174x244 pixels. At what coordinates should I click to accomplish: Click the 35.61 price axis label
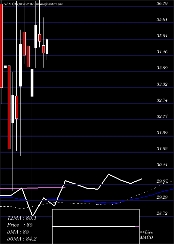(162, 20)
